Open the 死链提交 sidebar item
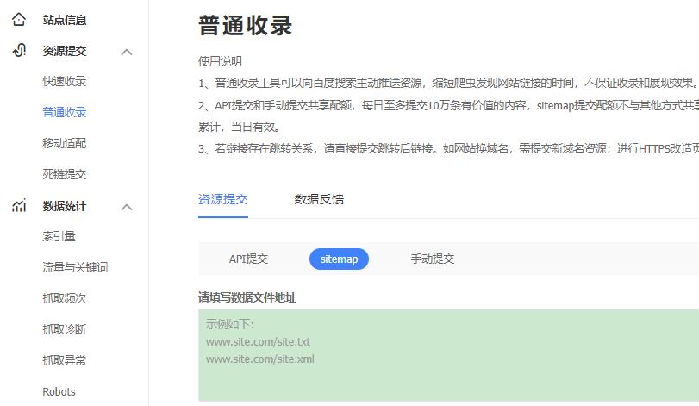 coord(65,174)
